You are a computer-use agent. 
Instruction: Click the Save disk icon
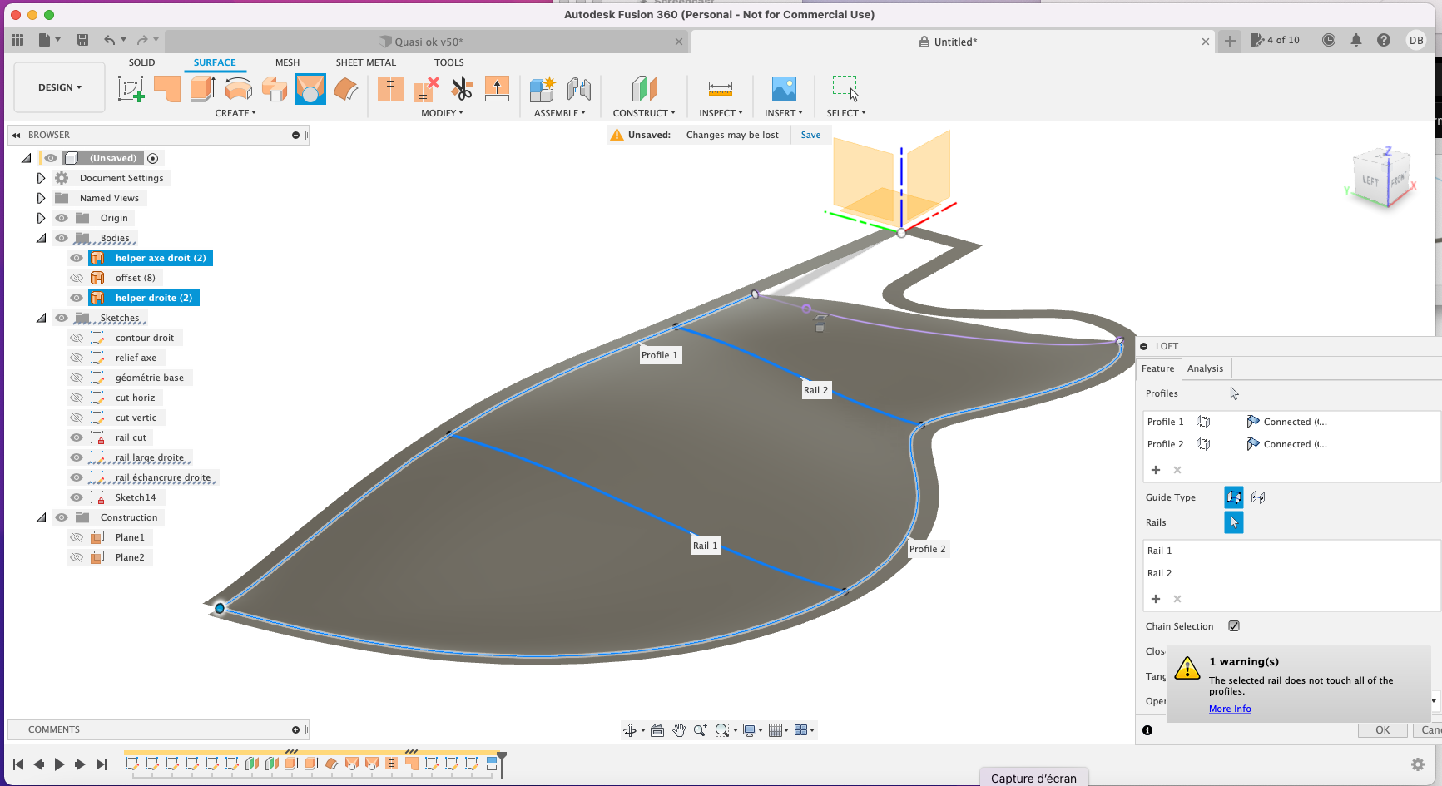click(82, 40)
